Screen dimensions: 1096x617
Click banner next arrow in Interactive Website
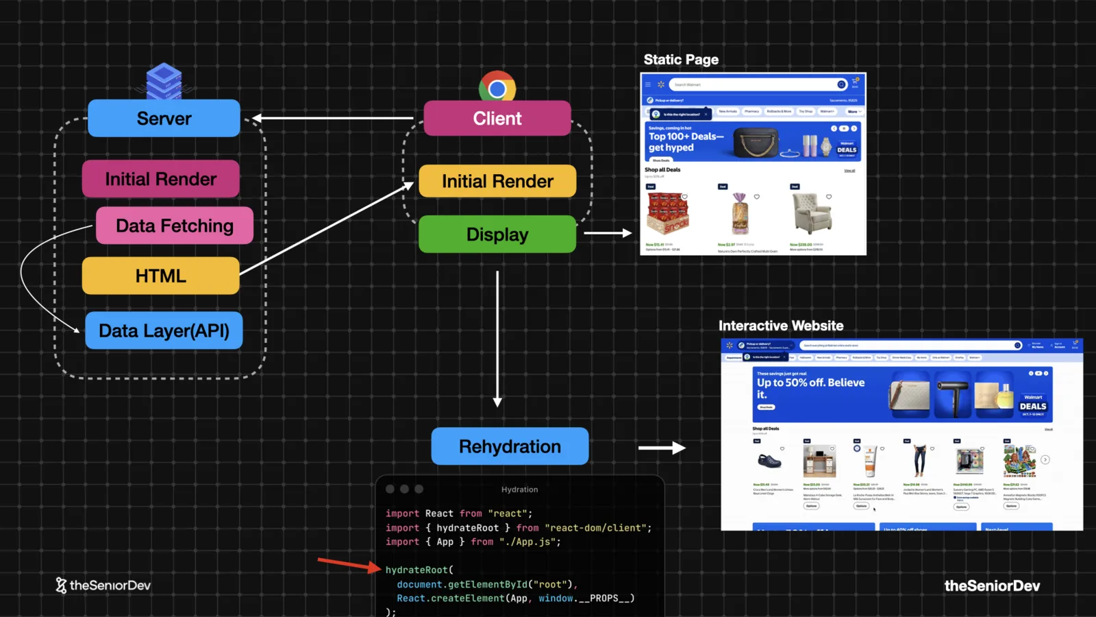point(1046,374)
